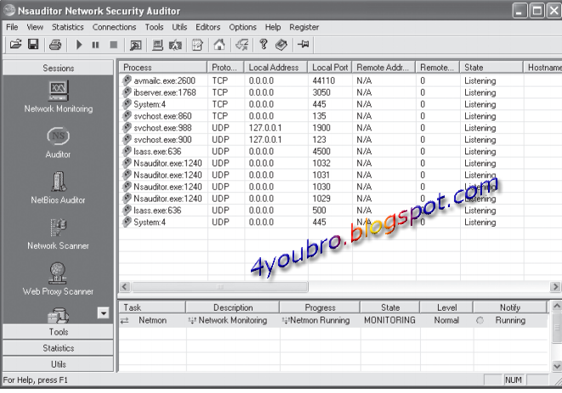This screenshot has height=393, width=562.
Task: Select the svchost.exe:900 process row
Action: coord(340,139)
